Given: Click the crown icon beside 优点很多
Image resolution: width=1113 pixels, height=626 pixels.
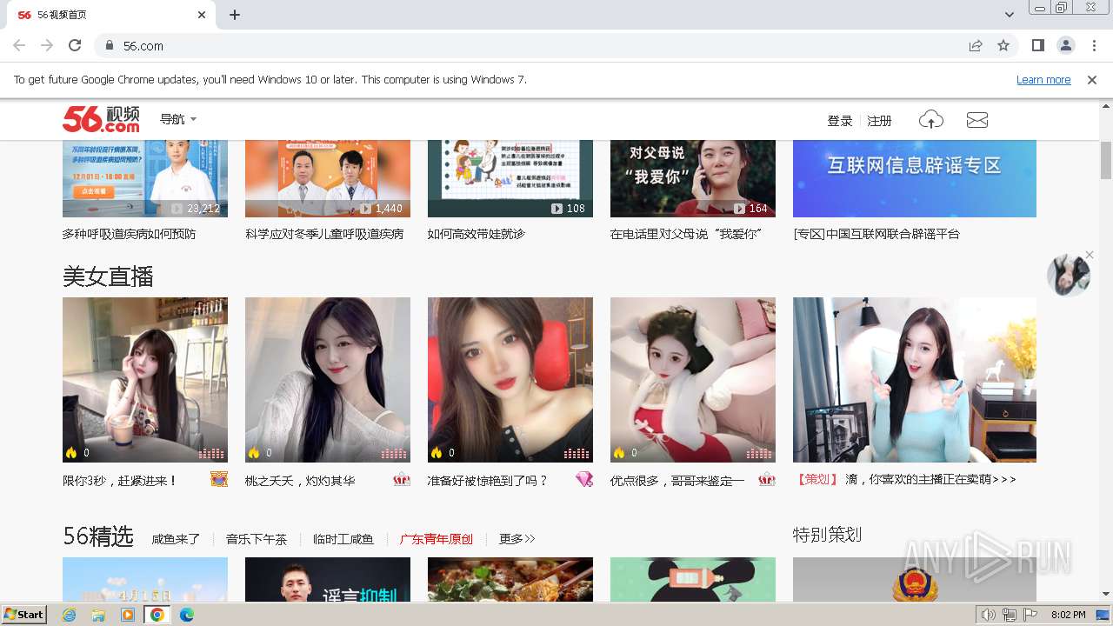Looking at the screenshot, I should coord(767,479).
